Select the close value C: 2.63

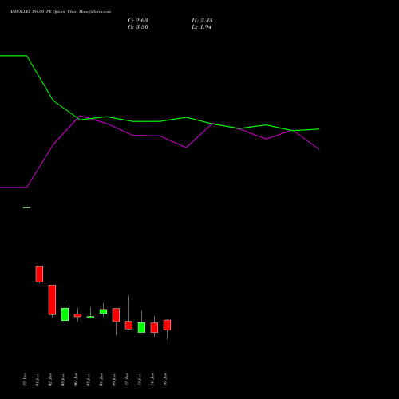click(138, 21)
